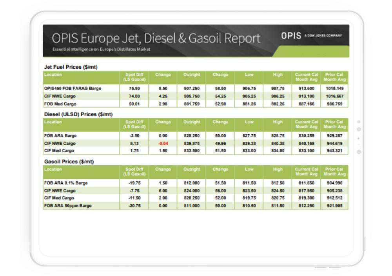
Task: Click the 'Essential Intelligence on Europe's Distillates Market' subtitle
Action: tap(101, 49)
